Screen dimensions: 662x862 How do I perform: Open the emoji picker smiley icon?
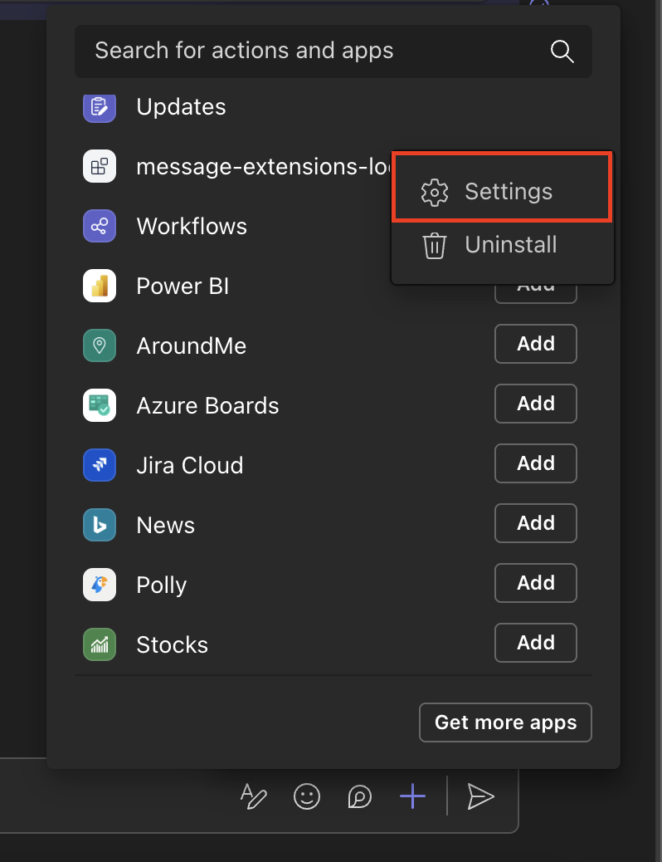(x=307, y=797)
